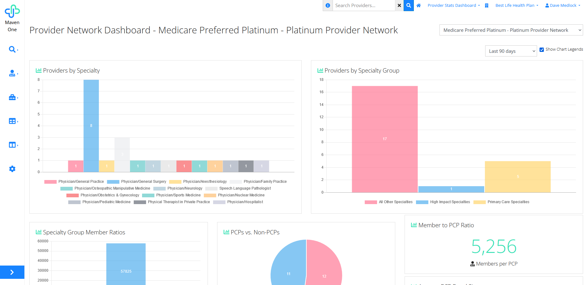Image resolution: width=584 pixels, height=285 pixels.
Task: Clear the search field with the X button
Action: coord(399,5)
